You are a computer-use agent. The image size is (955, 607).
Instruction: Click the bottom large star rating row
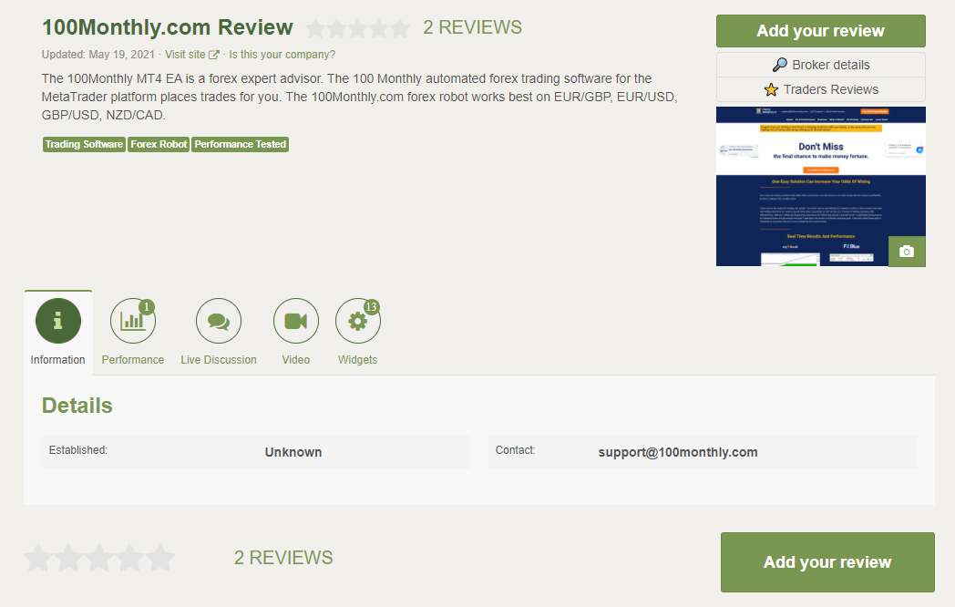(x=99, y=558)
